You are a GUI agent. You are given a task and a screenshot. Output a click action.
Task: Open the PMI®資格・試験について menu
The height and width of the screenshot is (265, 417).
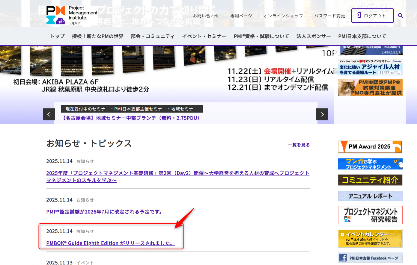coord(261,36)
